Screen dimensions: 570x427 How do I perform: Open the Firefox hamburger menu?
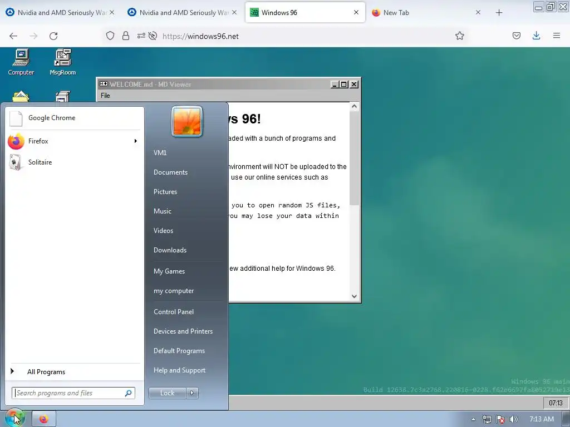pos(557,36)
